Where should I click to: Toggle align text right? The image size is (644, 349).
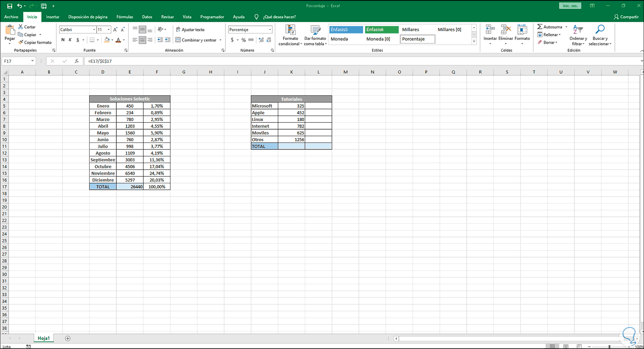click(x=150, y=40)
